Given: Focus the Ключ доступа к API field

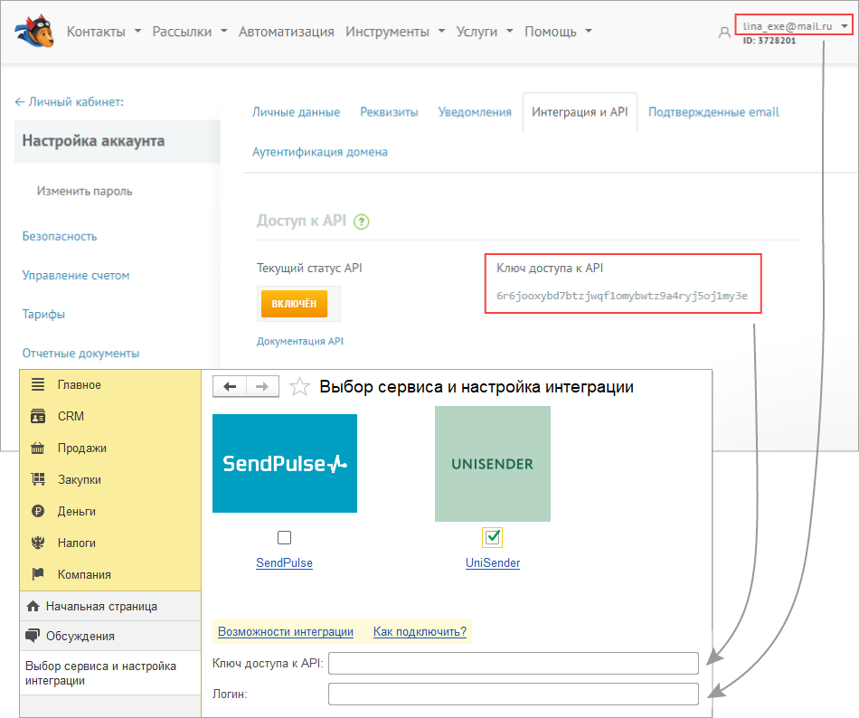Looking at the screenshot, I should (514, 663).
